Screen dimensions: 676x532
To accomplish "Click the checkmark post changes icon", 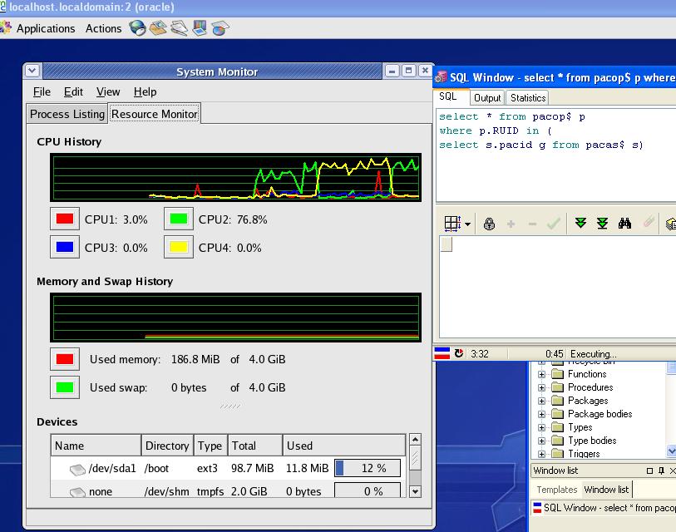I will point(554,224).
